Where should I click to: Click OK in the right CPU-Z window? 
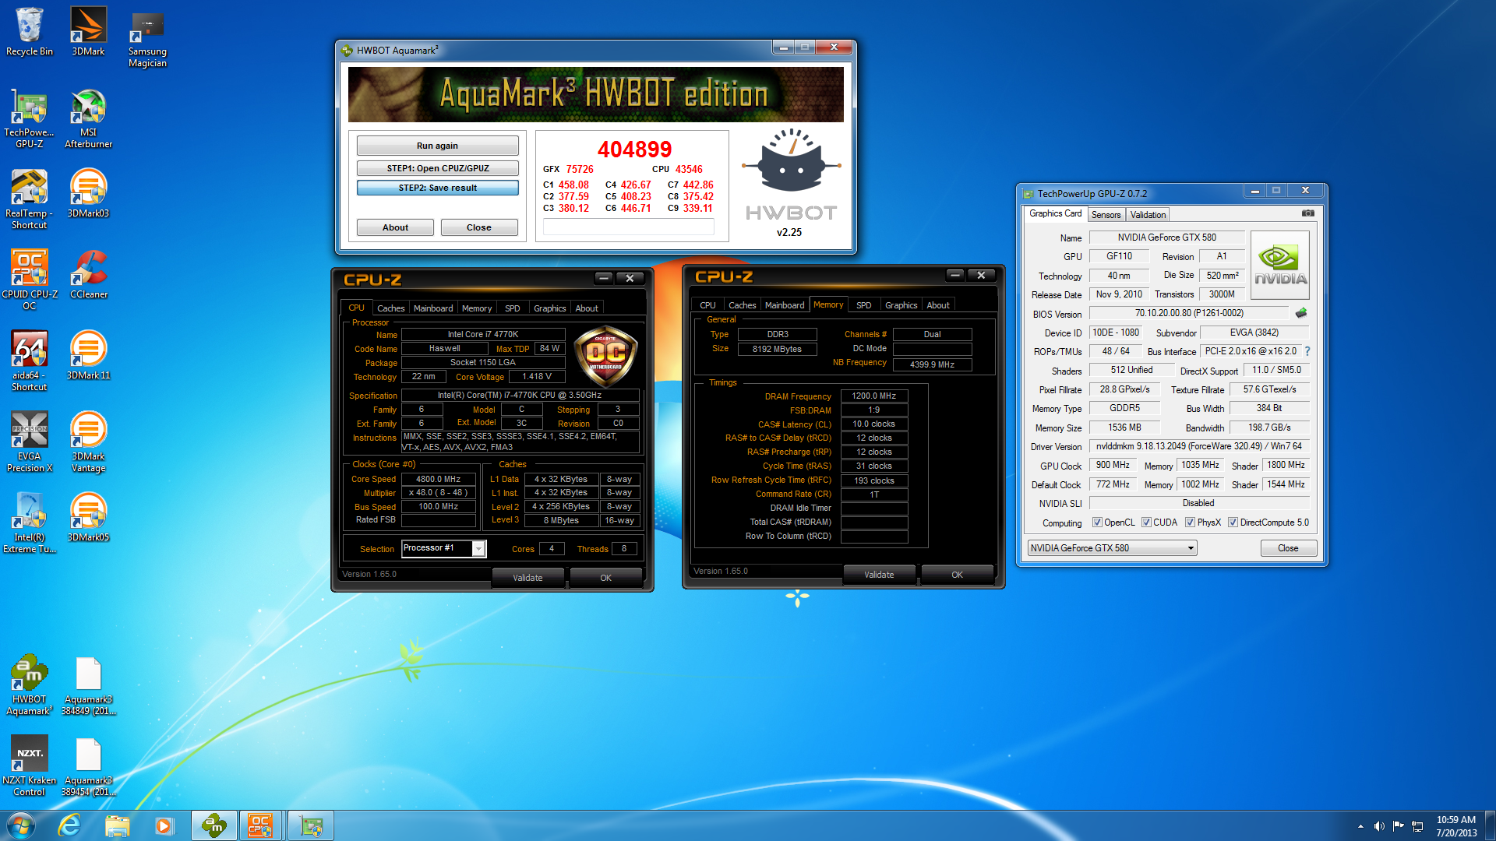[x=957, y=575]
